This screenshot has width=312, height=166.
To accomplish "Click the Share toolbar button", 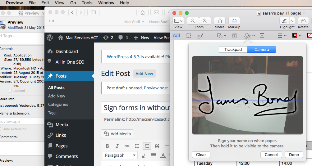I will tap(220, 21).
